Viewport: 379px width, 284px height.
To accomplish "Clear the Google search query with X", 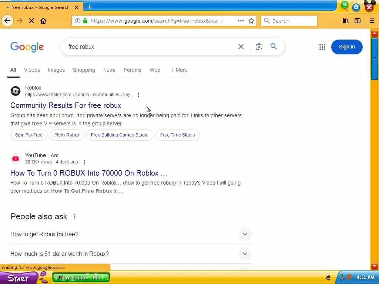I will pyautogui.click(x=241, y=47).
